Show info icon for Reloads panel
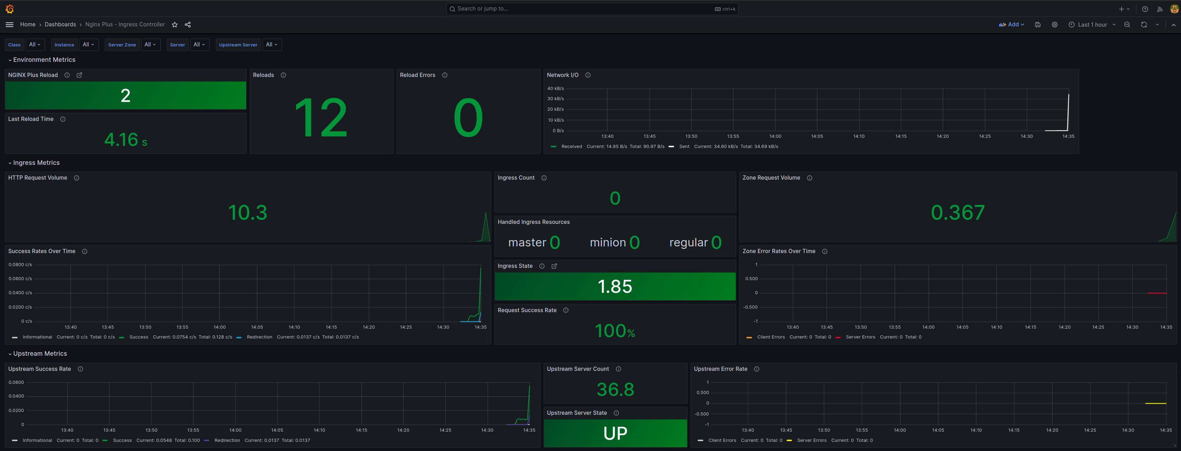 (283, 75)
